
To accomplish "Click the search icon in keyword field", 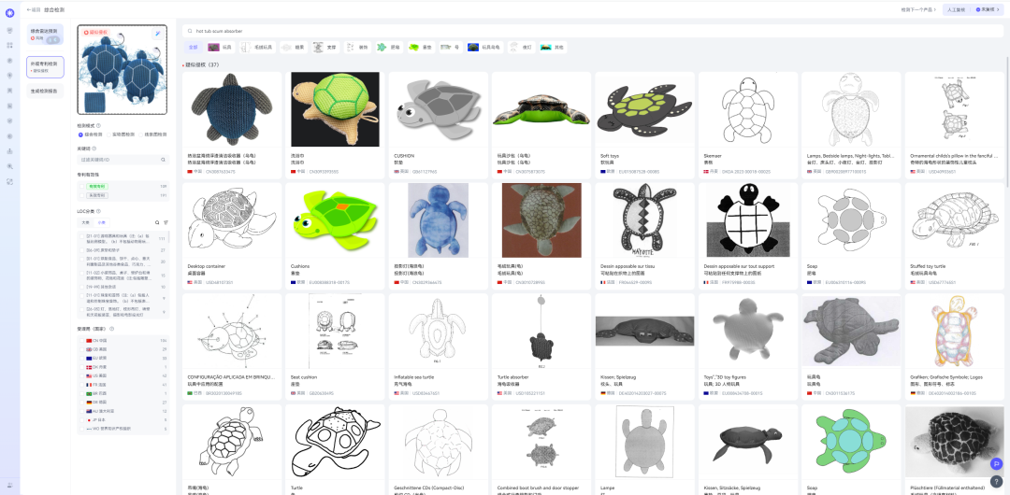I will 163,160.
